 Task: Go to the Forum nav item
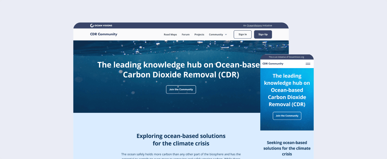click(x=186, y=35)
